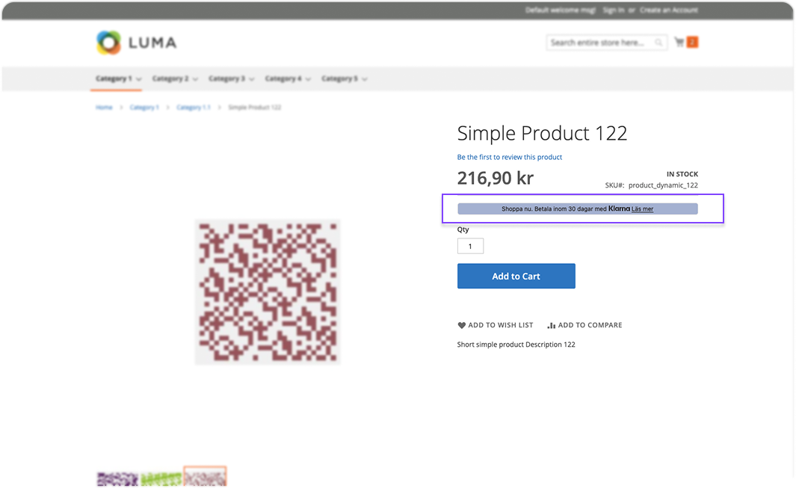Click the LUMA logo icon
Screen dimensions: 796x488
(108, 43)
